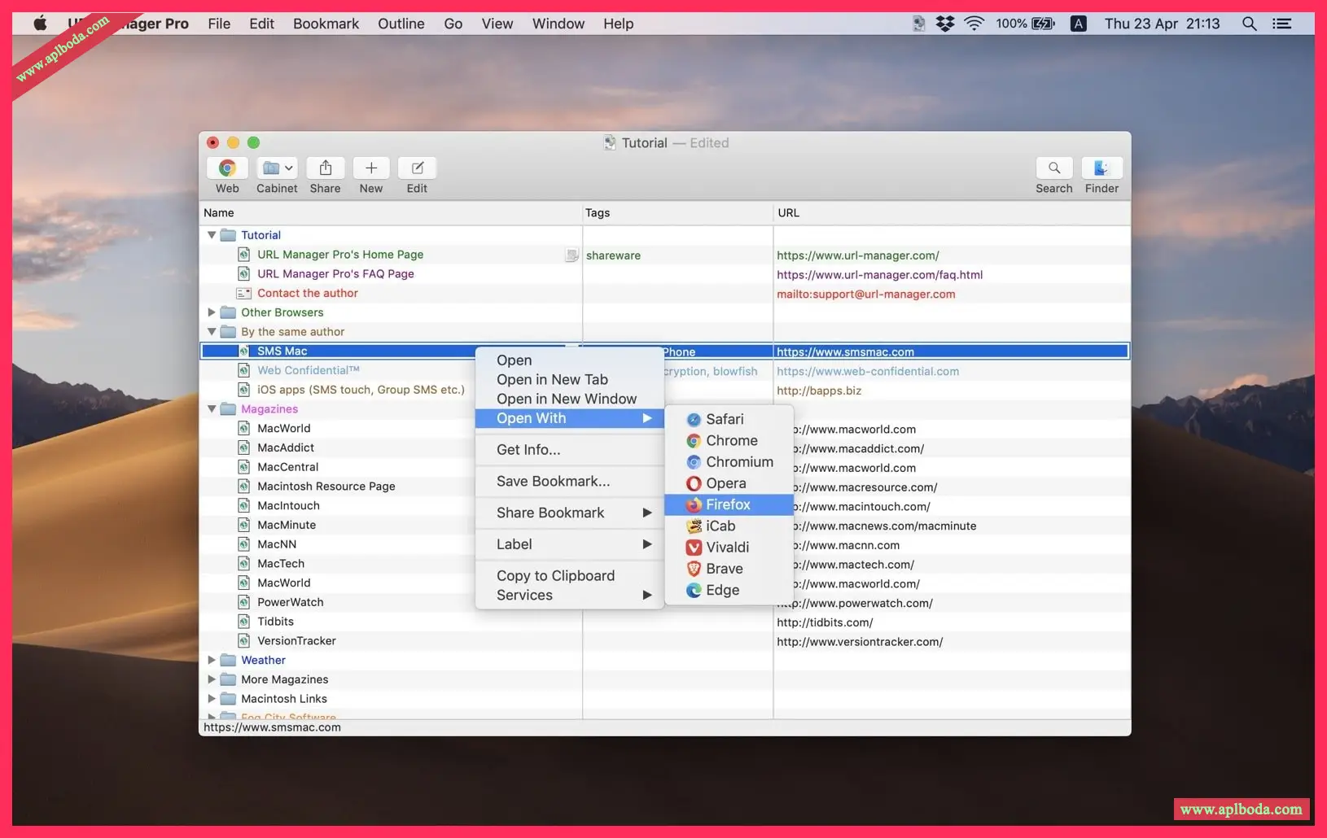Select Get Info... in context menu
The image size is (1327, 838).
pyautogui.click(x=570, y=449)
